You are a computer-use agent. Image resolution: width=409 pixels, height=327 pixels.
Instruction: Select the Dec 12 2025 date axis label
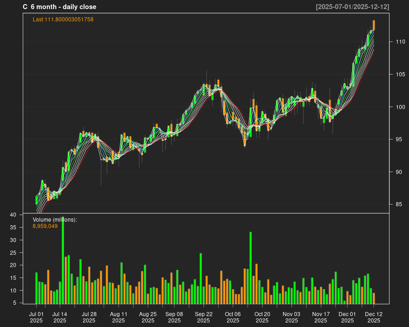(x=374, y=317)
